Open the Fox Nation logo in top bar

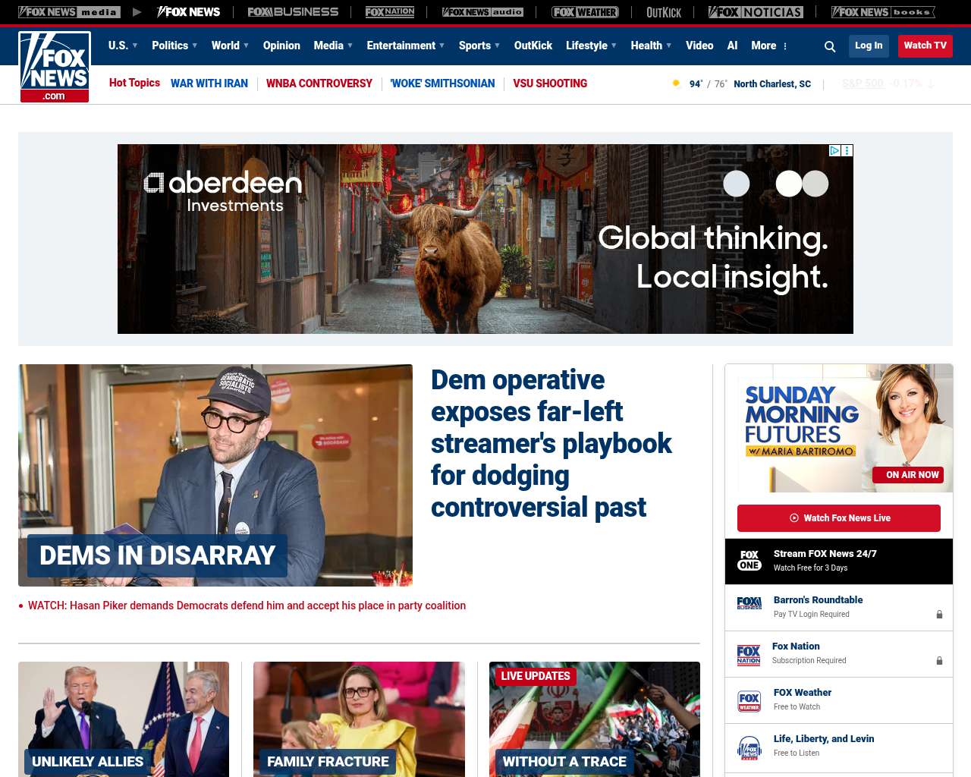390,12
